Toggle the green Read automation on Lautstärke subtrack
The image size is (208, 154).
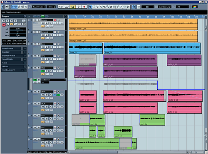coord(35,80)
